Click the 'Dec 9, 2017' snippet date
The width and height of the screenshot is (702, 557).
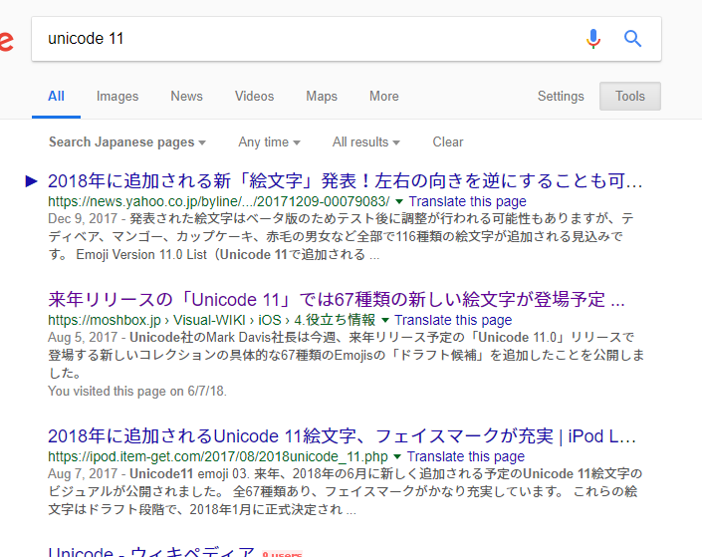tap(83, 218)
